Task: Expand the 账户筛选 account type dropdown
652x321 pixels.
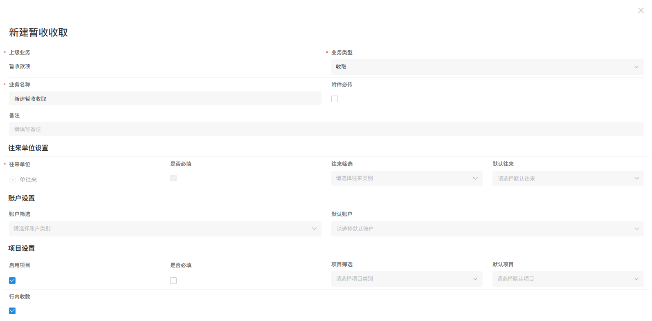Action: point(160,229)
